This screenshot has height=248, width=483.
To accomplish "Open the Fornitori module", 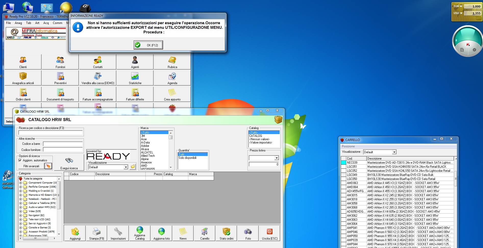I will pyautogui.click(x=60, y=62).
